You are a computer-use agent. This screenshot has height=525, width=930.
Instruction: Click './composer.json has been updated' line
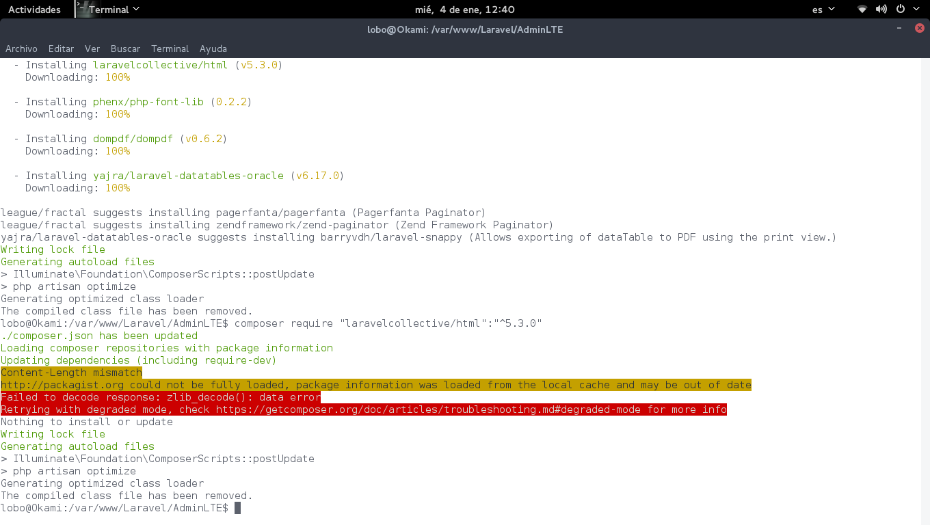click(x=99, y=336)
